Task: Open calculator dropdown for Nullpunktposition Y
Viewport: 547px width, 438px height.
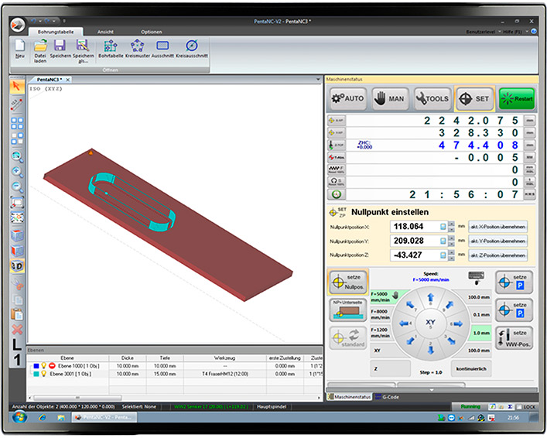Action: [x=444, y=241]
